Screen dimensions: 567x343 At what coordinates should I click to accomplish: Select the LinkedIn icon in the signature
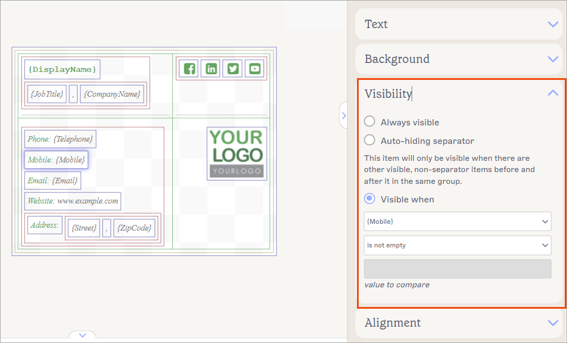click(211, 69)
